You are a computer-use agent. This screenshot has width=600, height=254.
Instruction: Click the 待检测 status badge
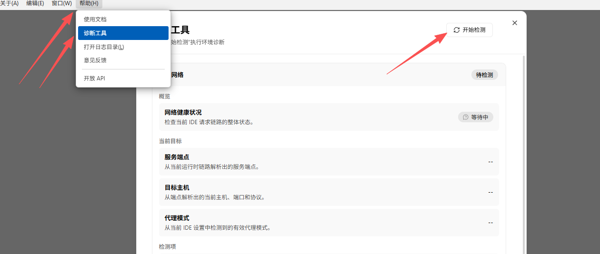pyautogui.click(x=485, y=75)
